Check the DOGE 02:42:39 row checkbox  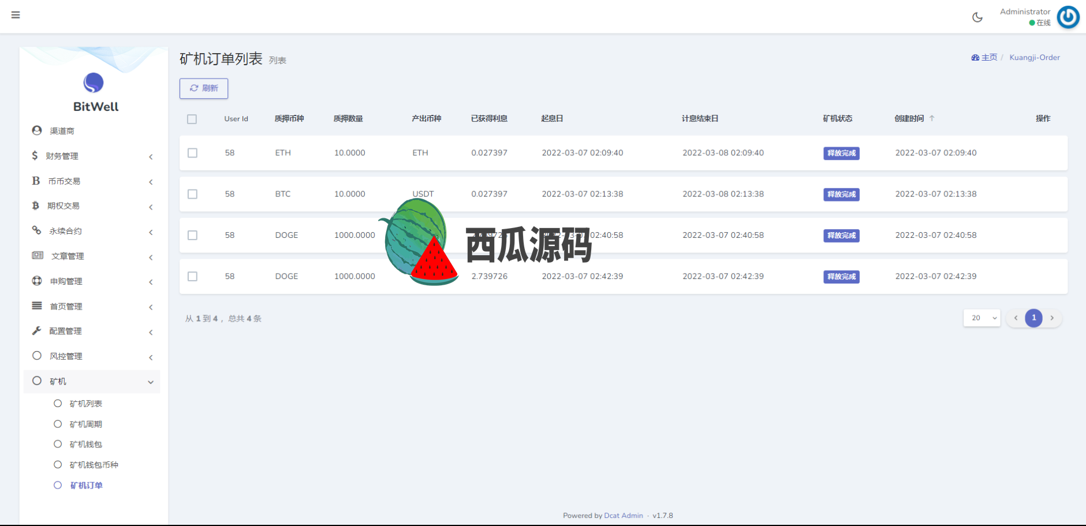193,277
